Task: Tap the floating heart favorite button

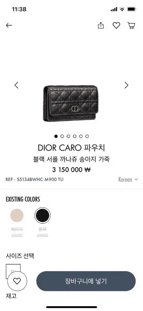Action: (17, 281)
